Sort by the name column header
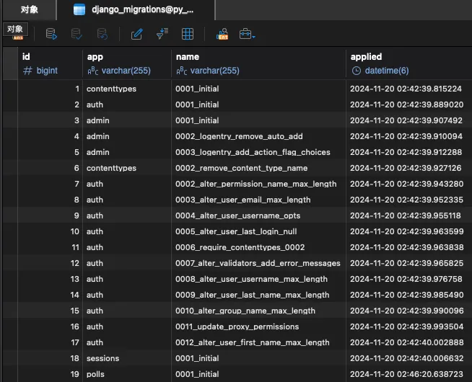This screenshot has width=472, height=382. click(x=187, y=56)
